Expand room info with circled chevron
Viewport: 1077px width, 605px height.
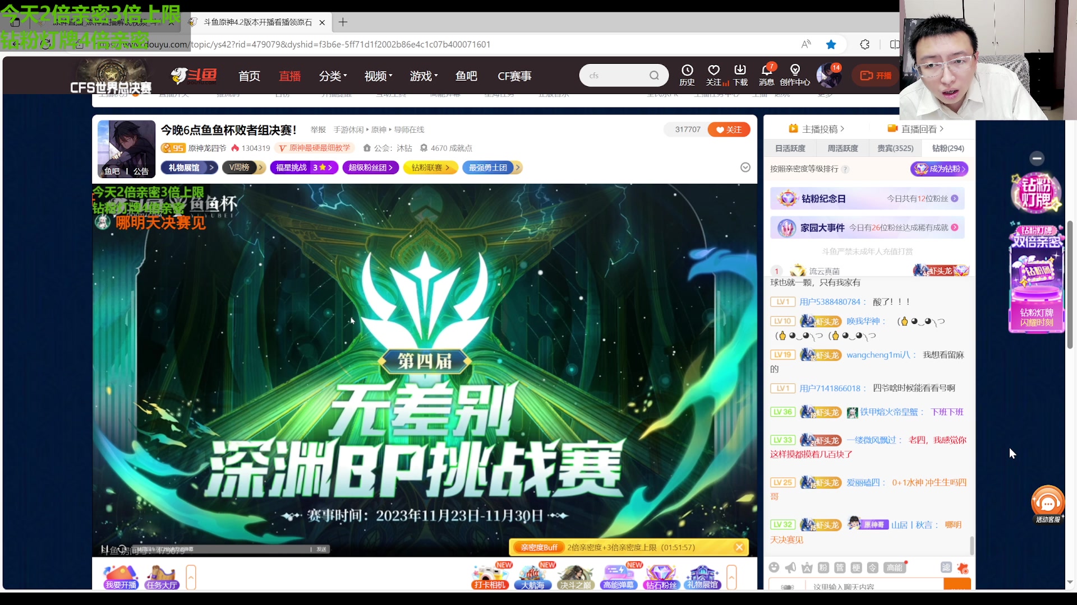click(745, 167)
